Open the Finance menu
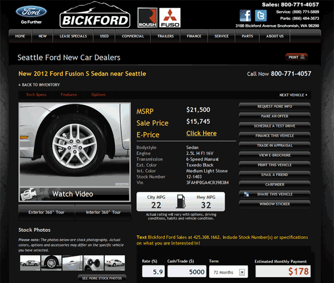This screenshot has width=334, height=283. (194, 36)
